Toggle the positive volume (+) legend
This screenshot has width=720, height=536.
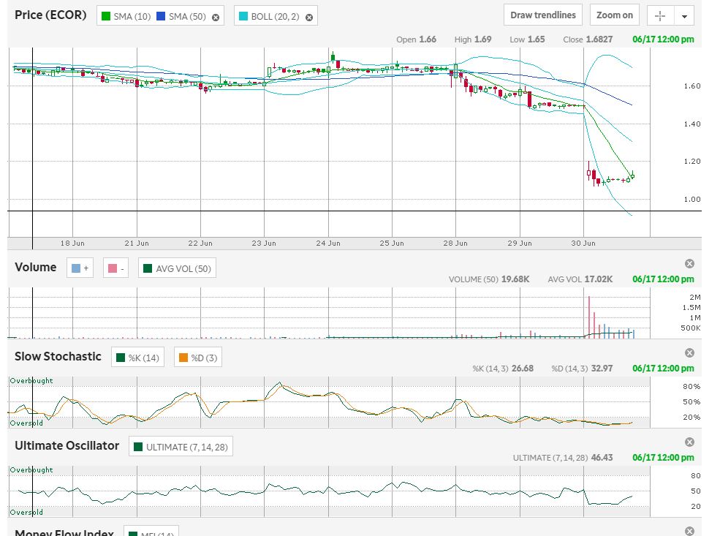(80, 268)
